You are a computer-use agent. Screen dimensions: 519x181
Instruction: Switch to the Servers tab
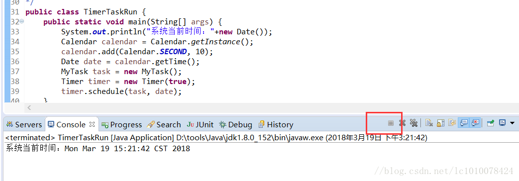[x=24, y=125]
